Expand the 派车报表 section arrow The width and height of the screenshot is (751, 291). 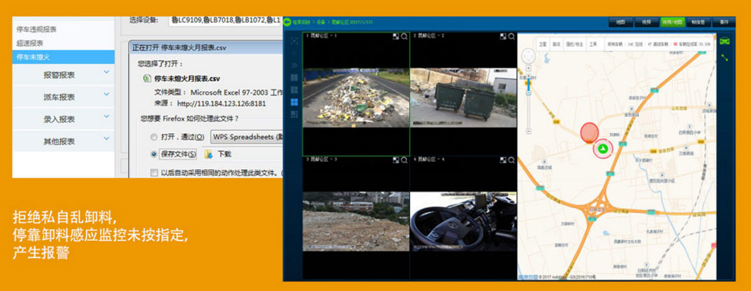(x=106, y=95)
